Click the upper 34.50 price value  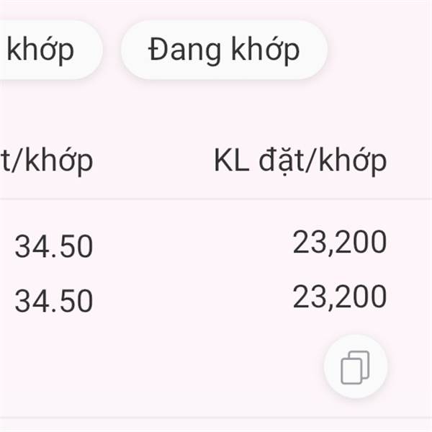pyautogui.click(x=54, y=247)
